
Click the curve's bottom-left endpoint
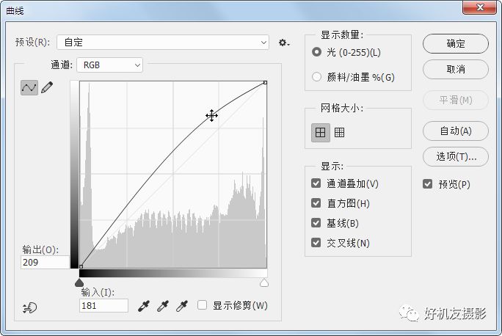pos(81,266)
